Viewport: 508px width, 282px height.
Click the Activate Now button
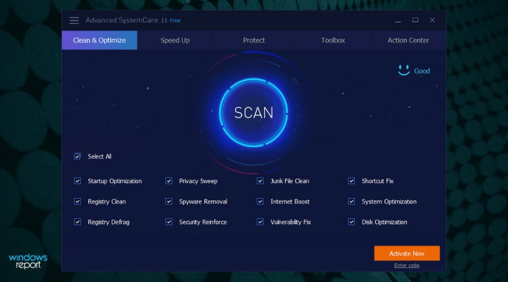click(x=407, y=253)
